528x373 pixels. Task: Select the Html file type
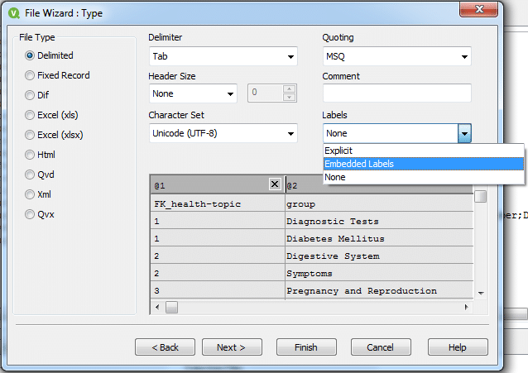coord(40,155)
